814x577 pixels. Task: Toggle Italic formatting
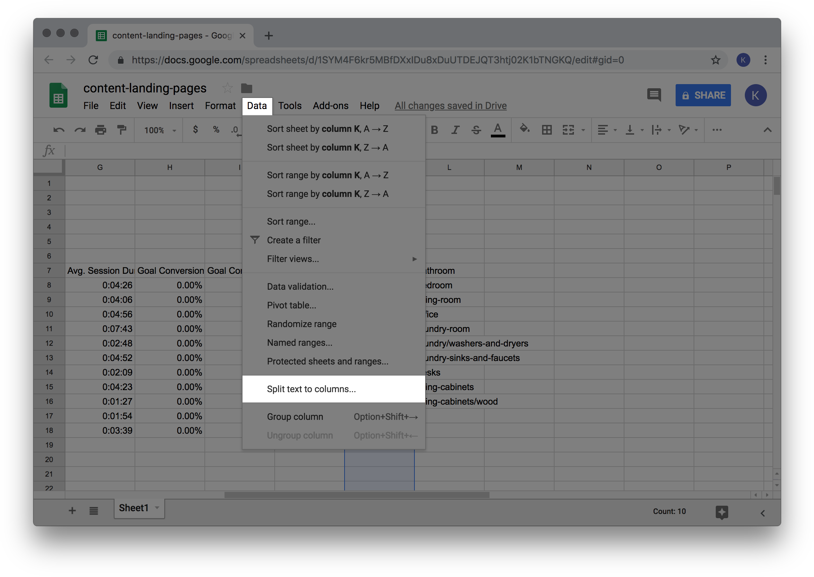tap(456, 130)
